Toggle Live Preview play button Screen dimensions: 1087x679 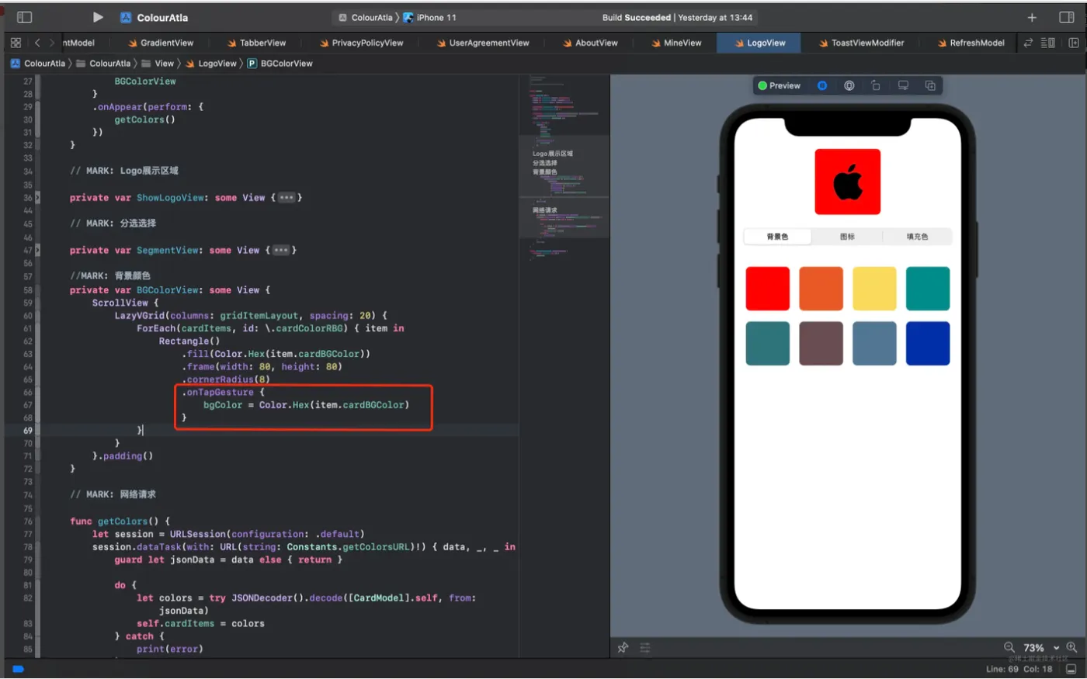point(822,85)
